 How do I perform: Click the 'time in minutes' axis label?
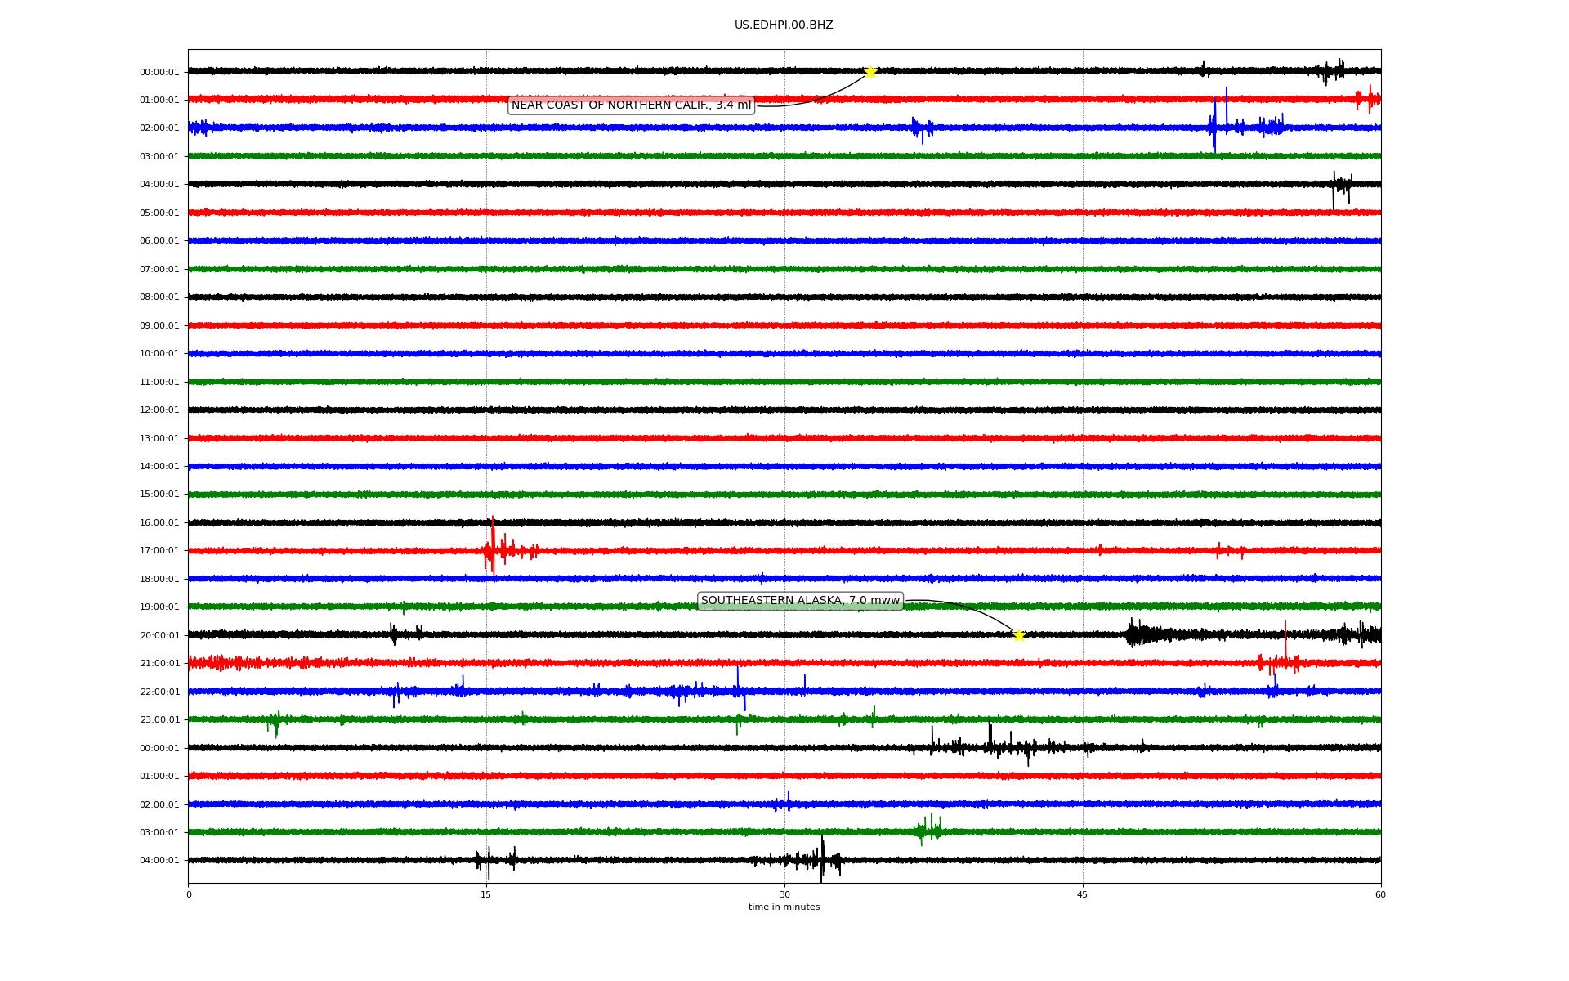[x=784, y=907]
